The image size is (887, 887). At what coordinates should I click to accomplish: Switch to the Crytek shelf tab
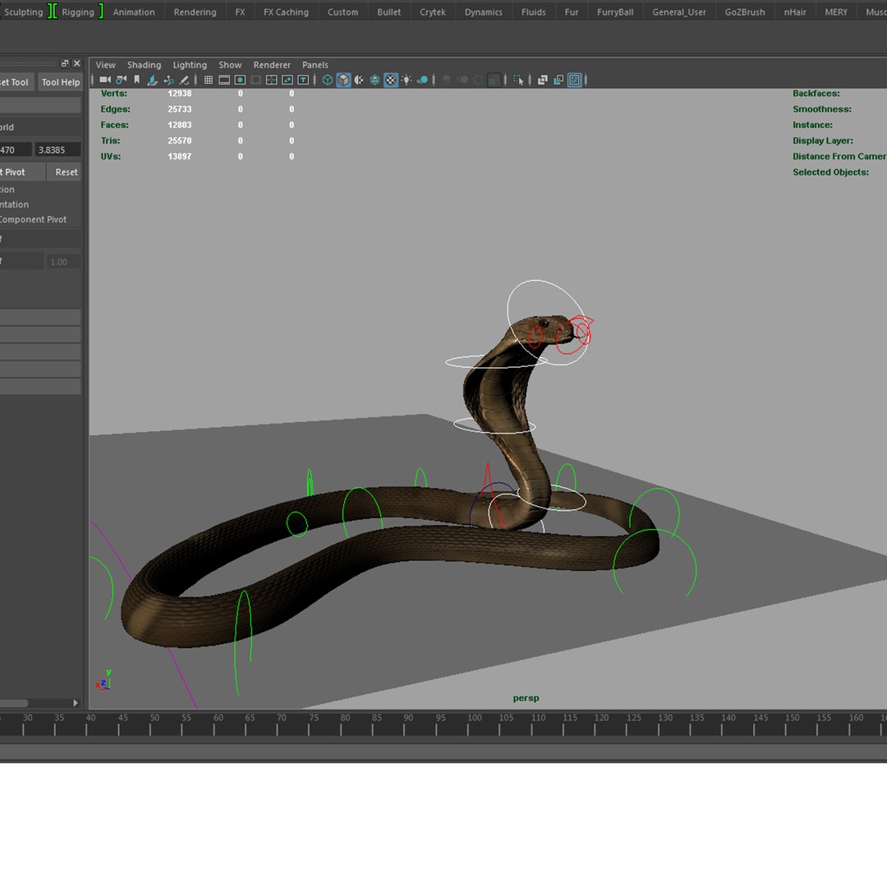pos(433,11)
